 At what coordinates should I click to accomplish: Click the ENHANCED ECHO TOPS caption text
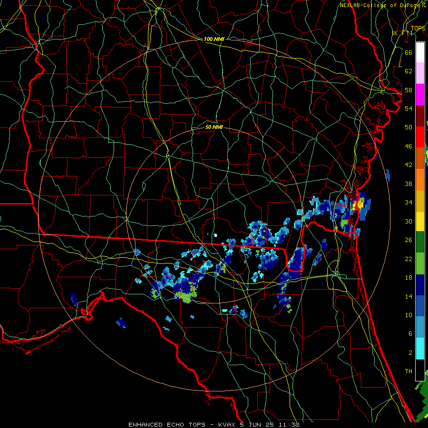[x=167, y=425]
